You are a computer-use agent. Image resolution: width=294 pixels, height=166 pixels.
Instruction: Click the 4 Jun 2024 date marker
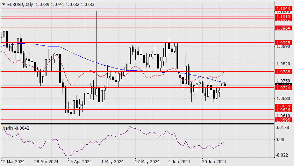point(179,161)
